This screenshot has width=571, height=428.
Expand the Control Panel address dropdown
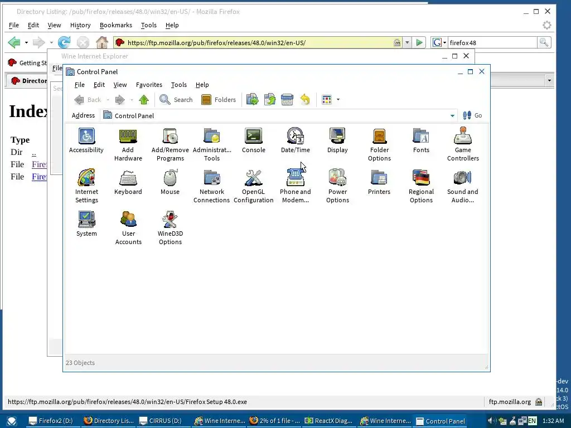[452, 116]
